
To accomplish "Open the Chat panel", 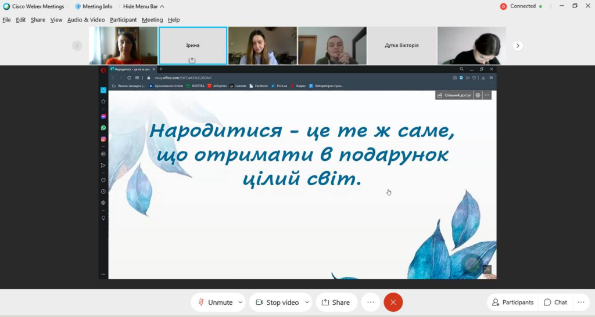I will tap(555, 302).
